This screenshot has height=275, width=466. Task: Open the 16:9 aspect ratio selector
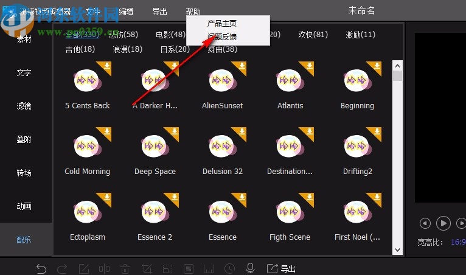458,242
